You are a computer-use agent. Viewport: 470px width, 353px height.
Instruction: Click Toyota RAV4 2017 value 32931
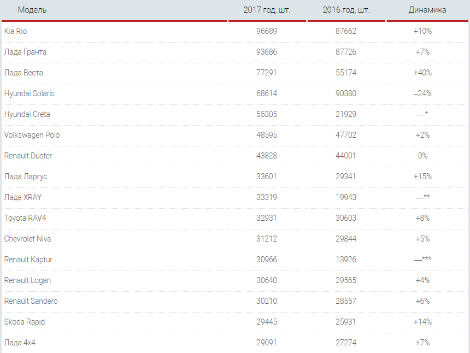pos(266,218)
